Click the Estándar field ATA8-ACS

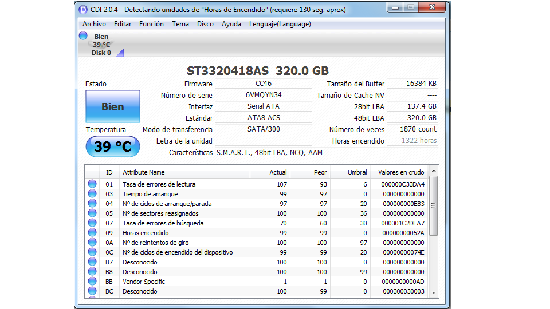[264, 118]
